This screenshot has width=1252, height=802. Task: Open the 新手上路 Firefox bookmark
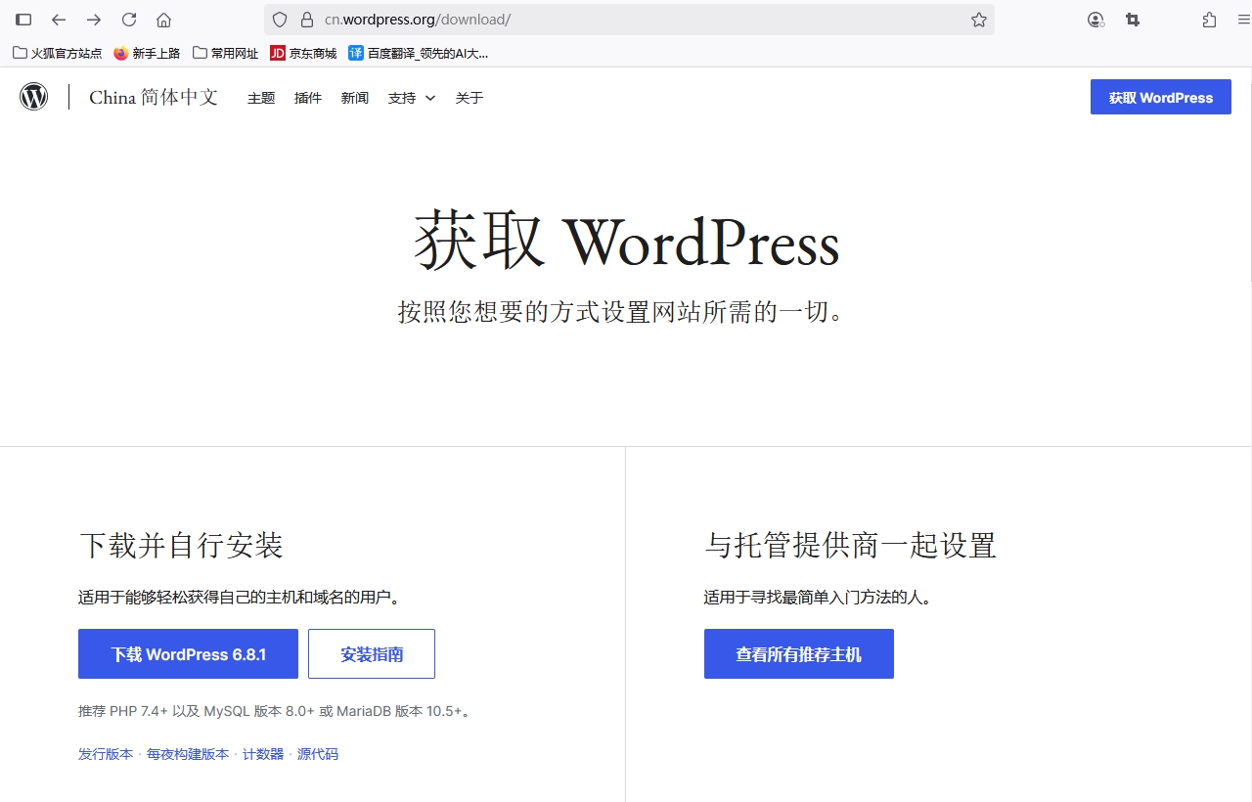point(147,53)
